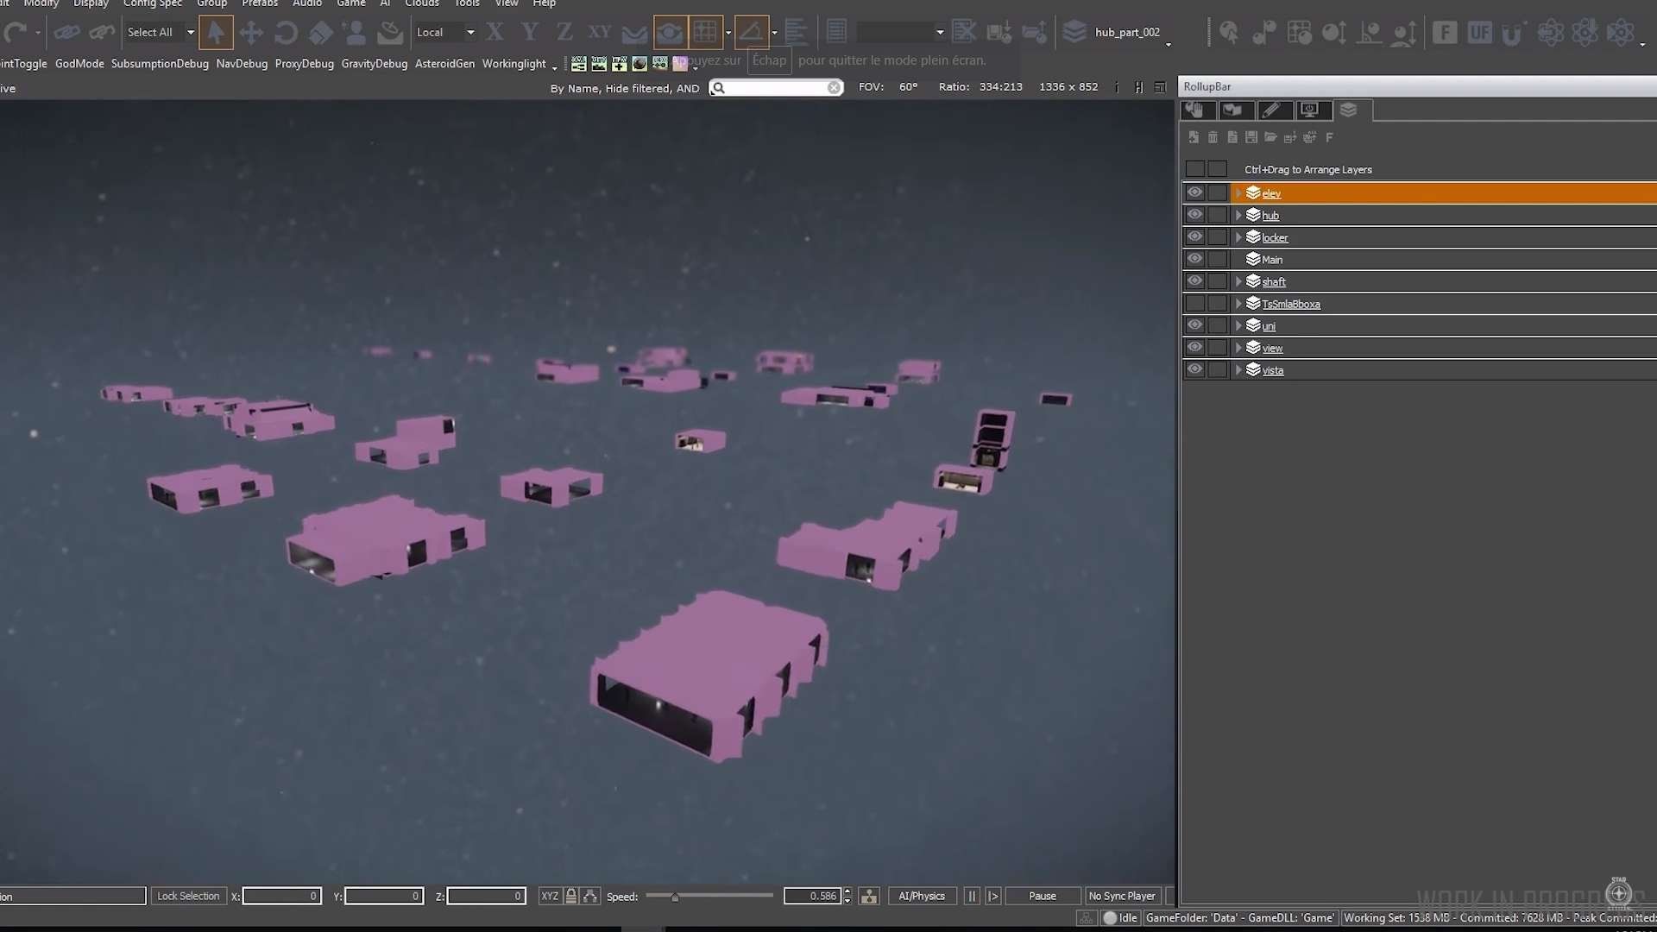Select the Rotate tool

[286, 33]
